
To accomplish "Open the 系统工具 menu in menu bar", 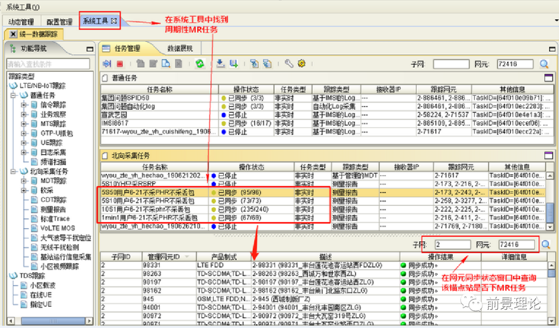I will [x=22, y=7].
